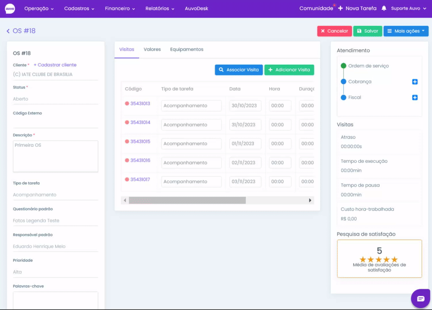Viewport: 432px width, 310px height.
Task: Open the Mais ações dropdown
Action: pyautogui.click(x=406, y=31)
